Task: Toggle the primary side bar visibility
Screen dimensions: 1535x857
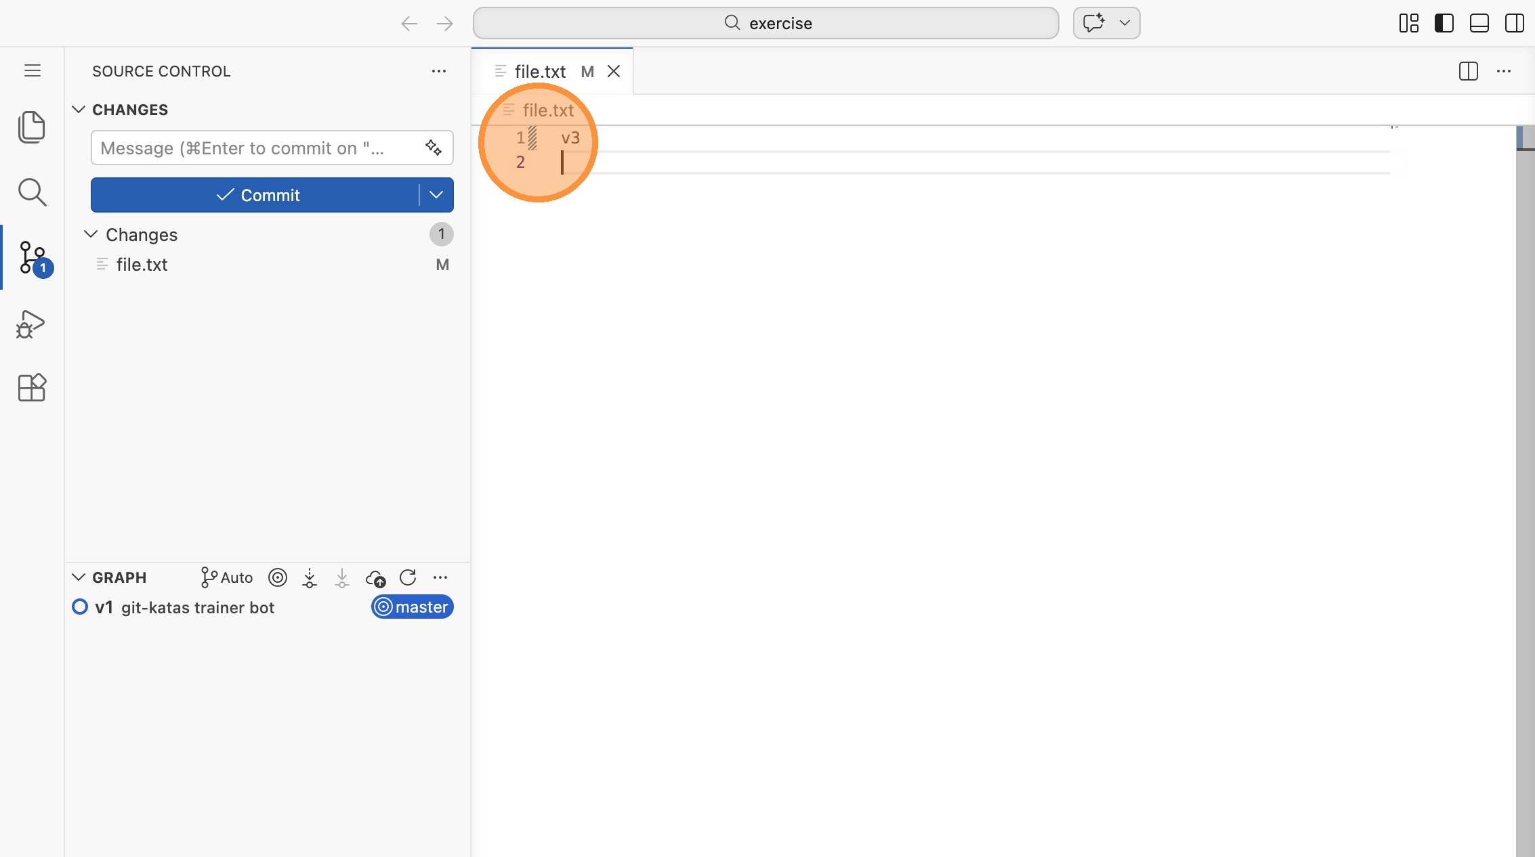Action: click(1444, 23)
